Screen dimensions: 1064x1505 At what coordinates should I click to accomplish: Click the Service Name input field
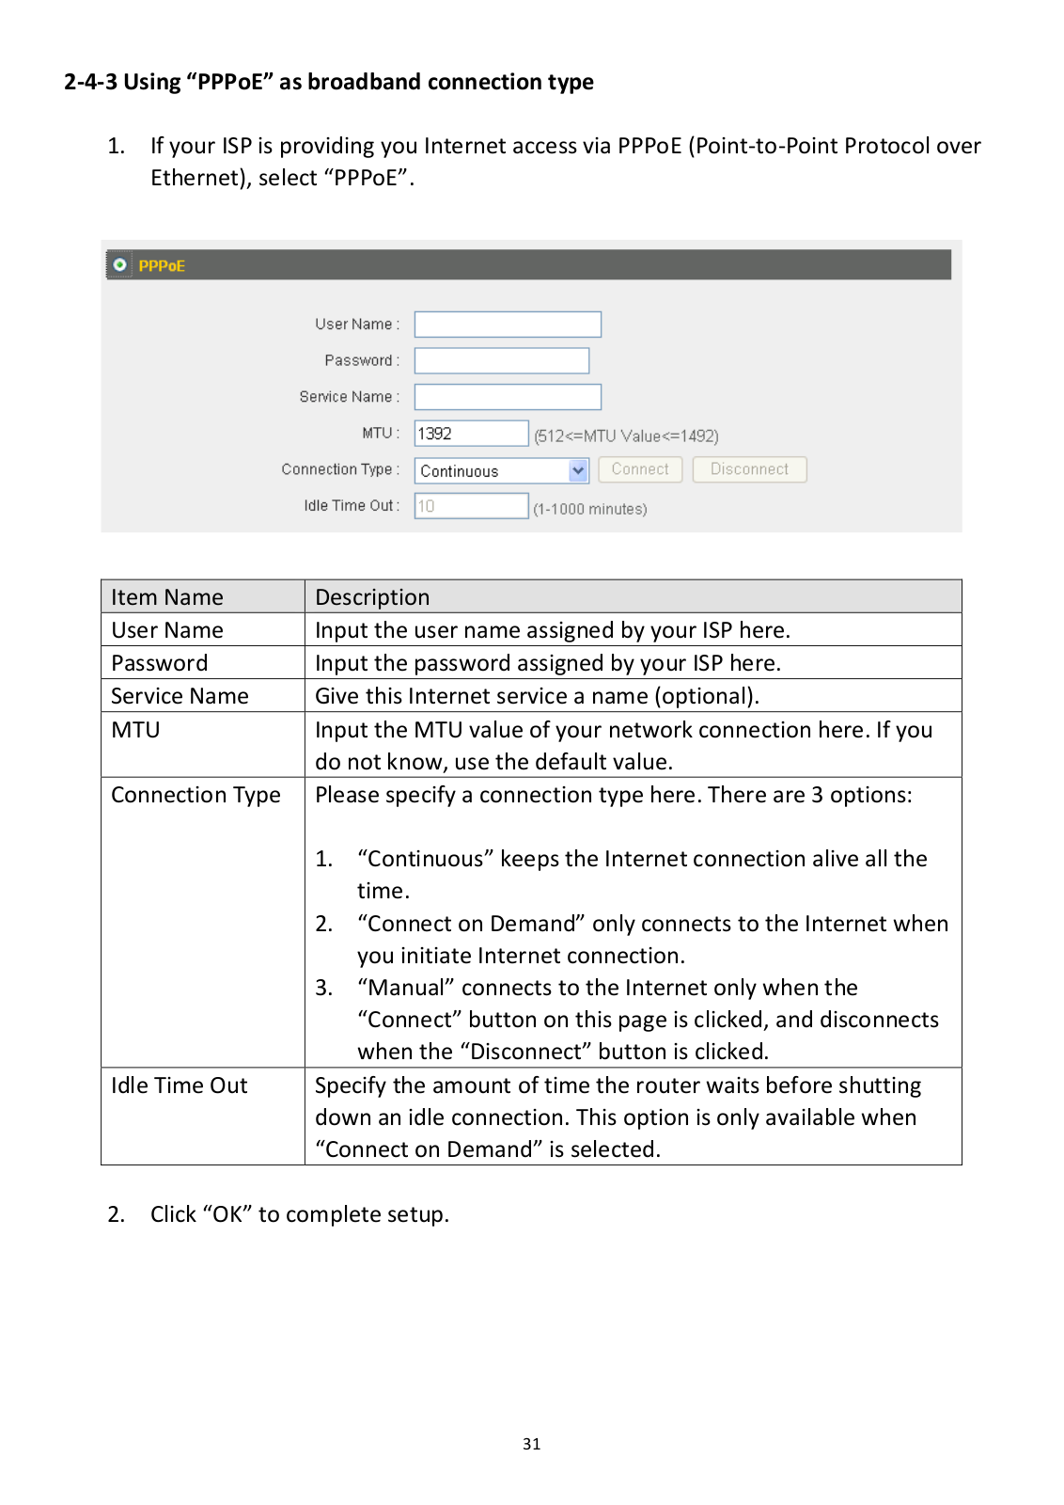coord(508,397)
